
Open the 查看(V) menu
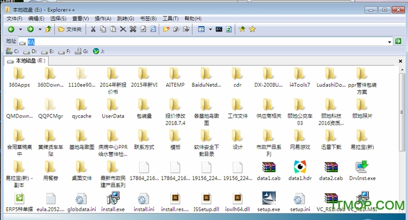81,19
